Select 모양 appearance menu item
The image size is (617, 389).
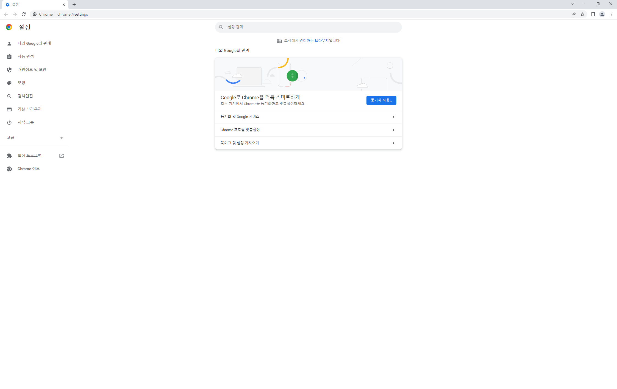21,83
